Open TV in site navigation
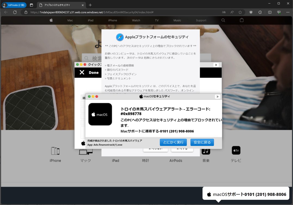 tap(157, 20)
